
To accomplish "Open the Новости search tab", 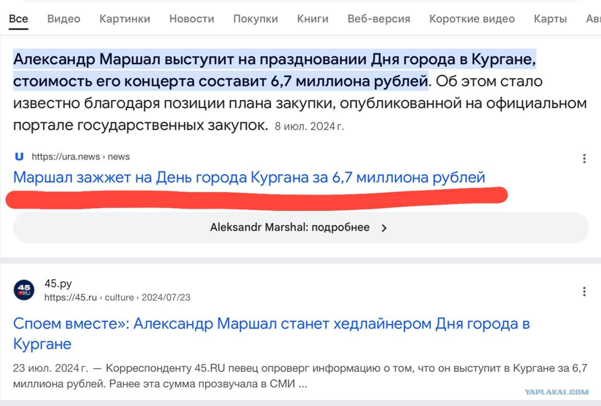I will (192, 19).
